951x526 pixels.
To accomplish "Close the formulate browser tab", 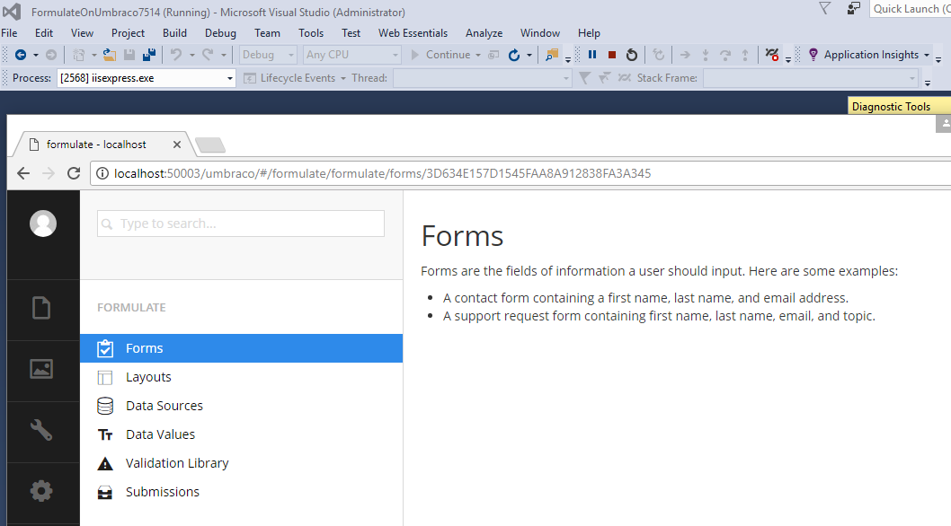I will 176,145.
